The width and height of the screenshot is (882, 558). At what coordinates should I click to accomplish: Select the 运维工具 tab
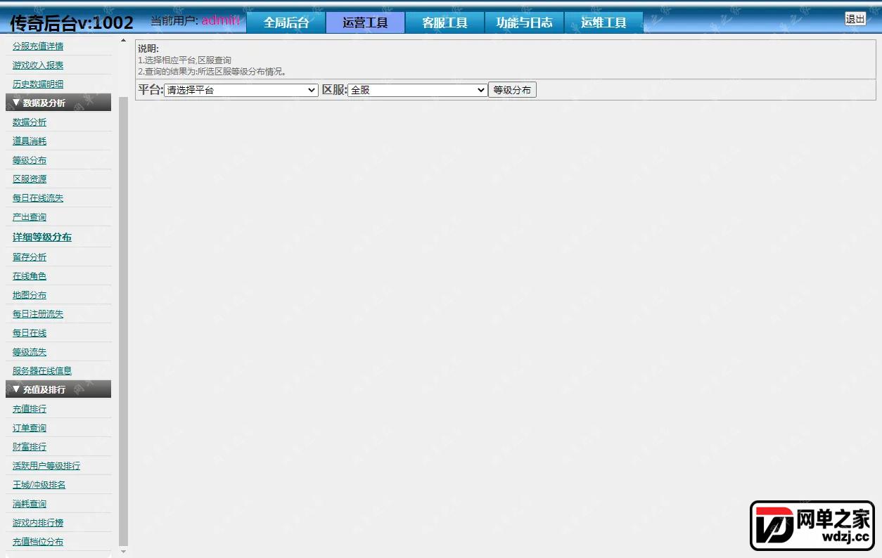[x=603, y=22]
